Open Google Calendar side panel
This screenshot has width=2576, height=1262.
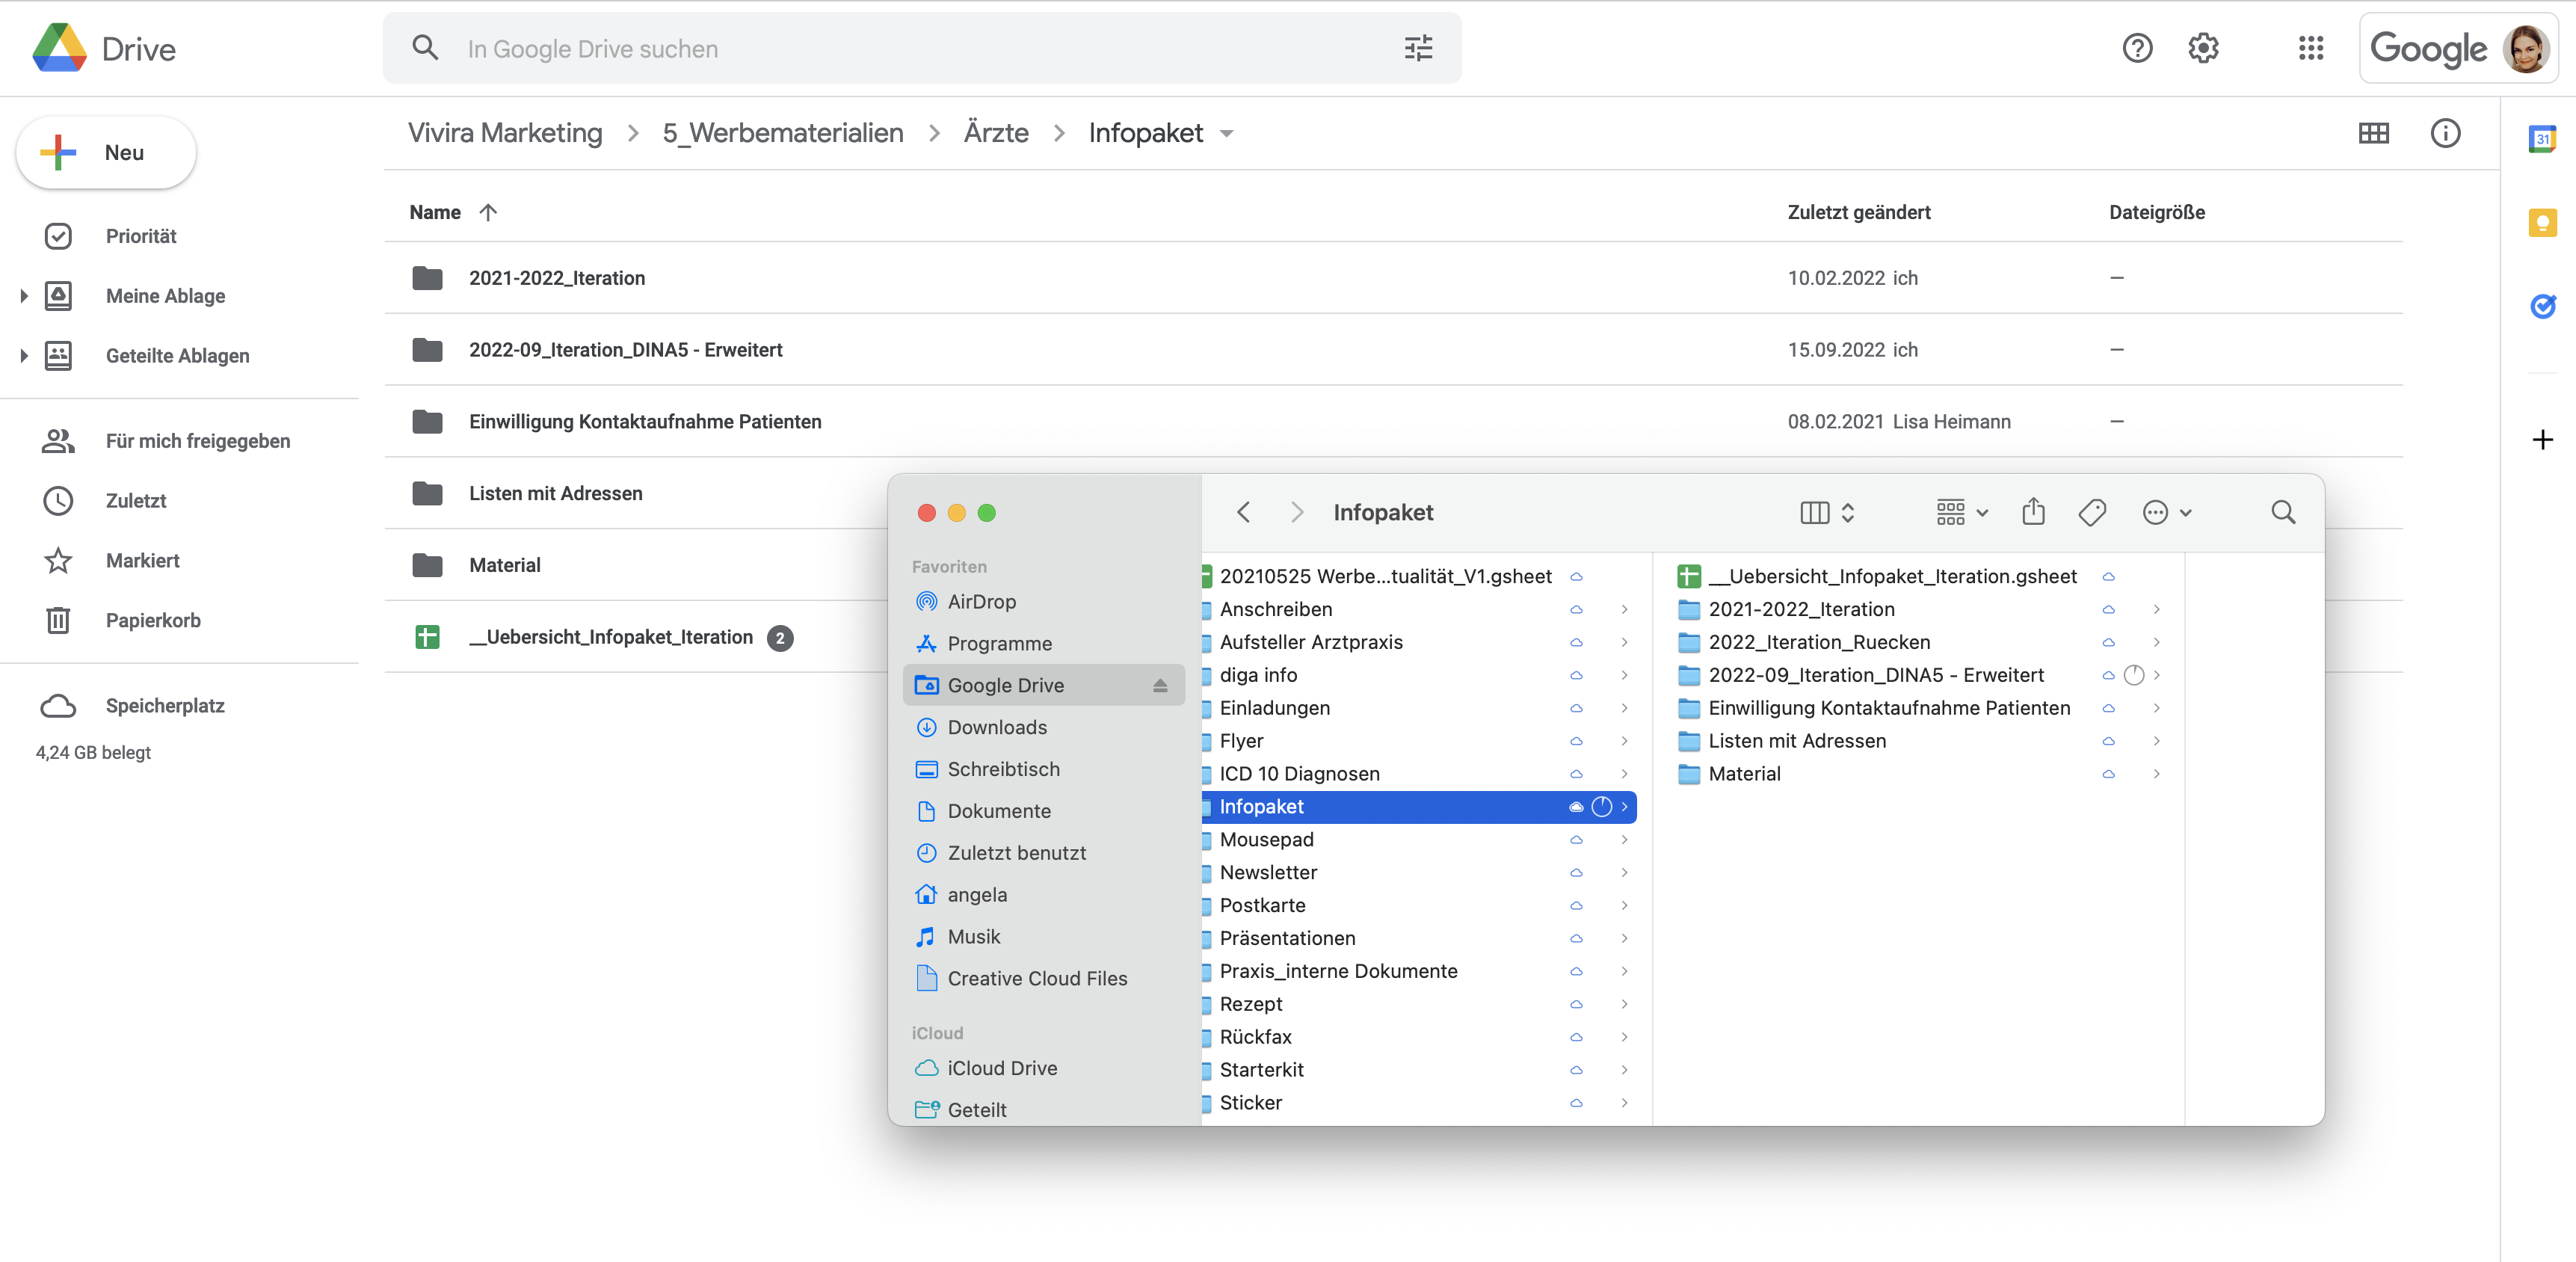pos(2542,138)
